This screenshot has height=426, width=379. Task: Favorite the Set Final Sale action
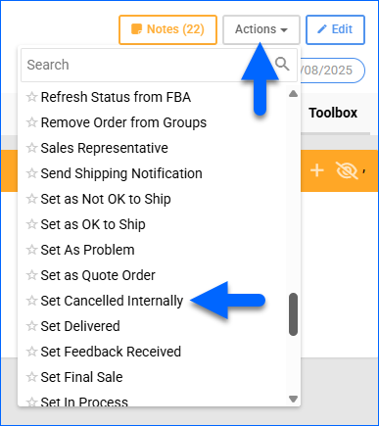[31, 377]
